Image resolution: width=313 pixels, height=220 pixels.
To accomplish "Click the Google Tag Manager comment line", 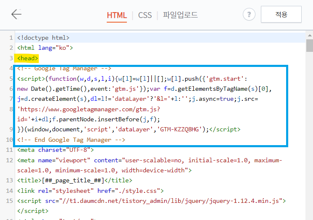I will [64, 69].
